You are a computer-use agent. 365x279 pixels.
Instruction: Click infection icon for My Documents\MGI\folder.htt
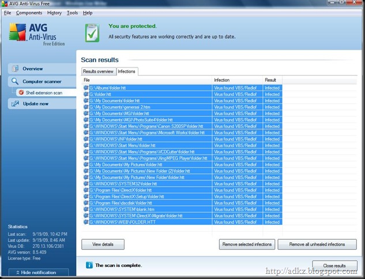click(86, 114)
